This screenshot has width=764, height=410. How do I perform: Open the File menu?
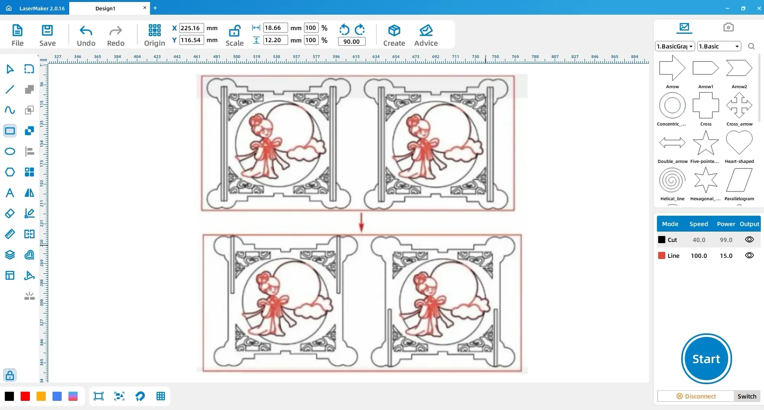coord(18,35)
